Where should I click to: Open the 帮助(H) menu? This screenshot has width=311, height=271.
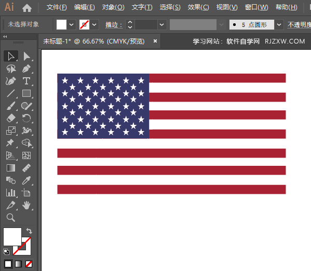287,8
